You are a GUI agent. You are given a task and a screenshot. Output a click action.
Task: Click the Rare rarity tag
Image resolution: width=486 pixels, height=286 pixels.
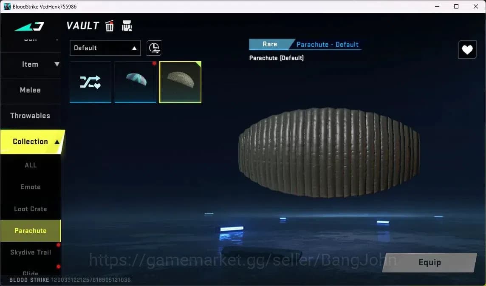pos(270,44)
